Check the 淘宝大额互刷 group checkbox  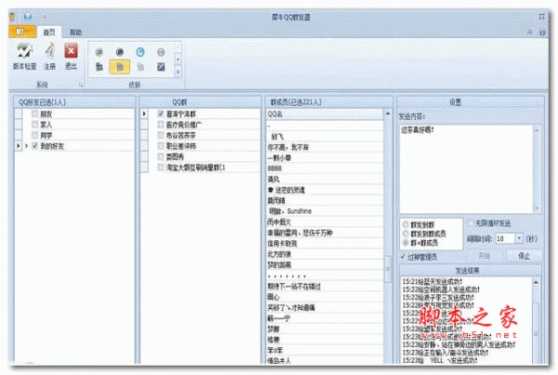[161, 167]
